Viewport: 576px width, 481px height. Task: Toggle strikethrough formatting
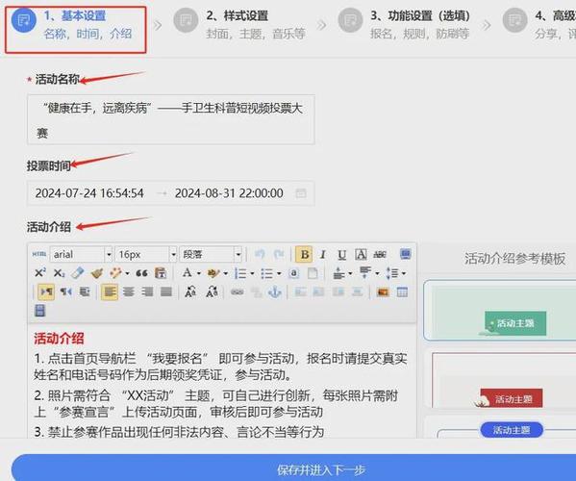(x=380, y=254)
